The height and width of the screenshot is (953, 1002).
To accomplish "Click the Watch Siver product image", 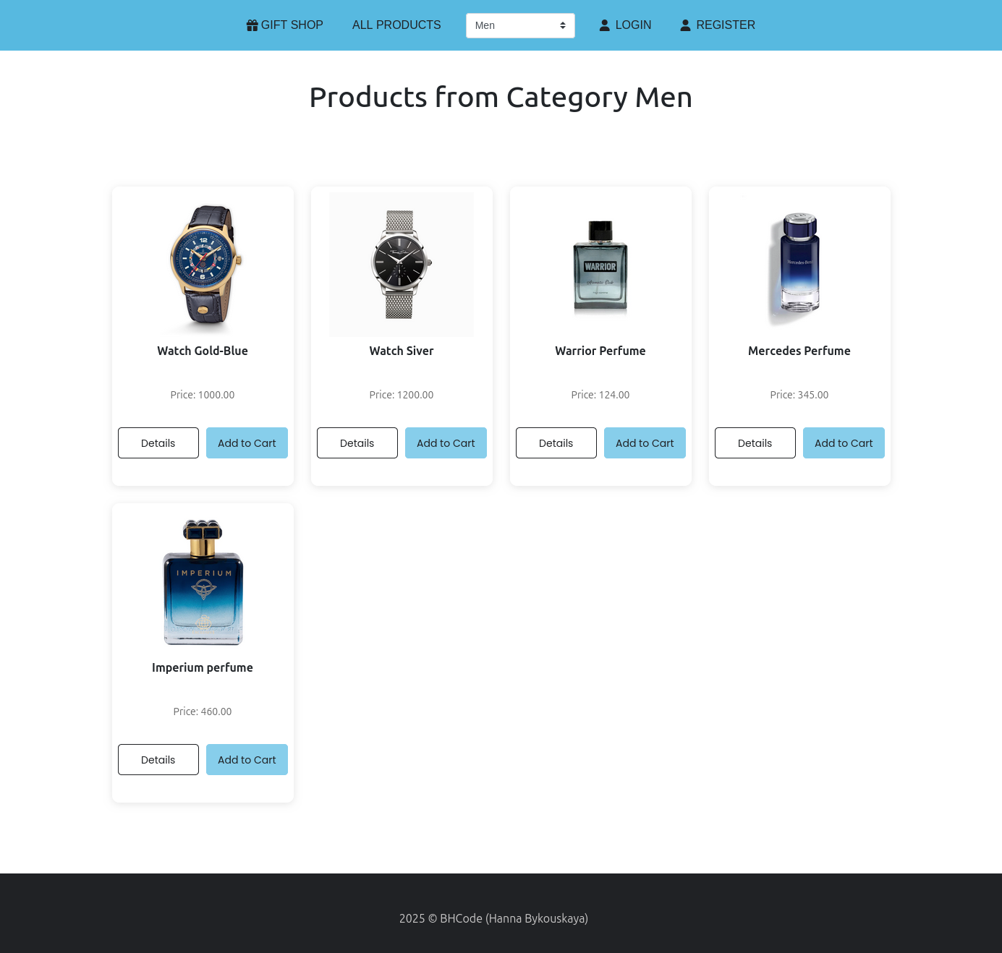I will coord(402,265).
